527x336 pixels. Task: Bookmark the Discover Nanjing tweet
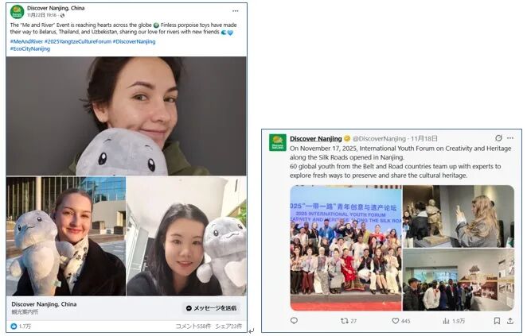click(497, 321)
